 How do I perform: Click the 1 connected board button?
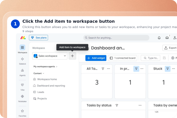tap(122, 58)
